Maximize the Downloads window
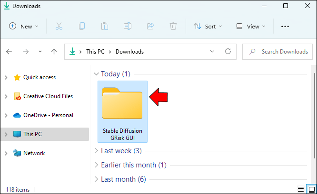 [286, 6]
